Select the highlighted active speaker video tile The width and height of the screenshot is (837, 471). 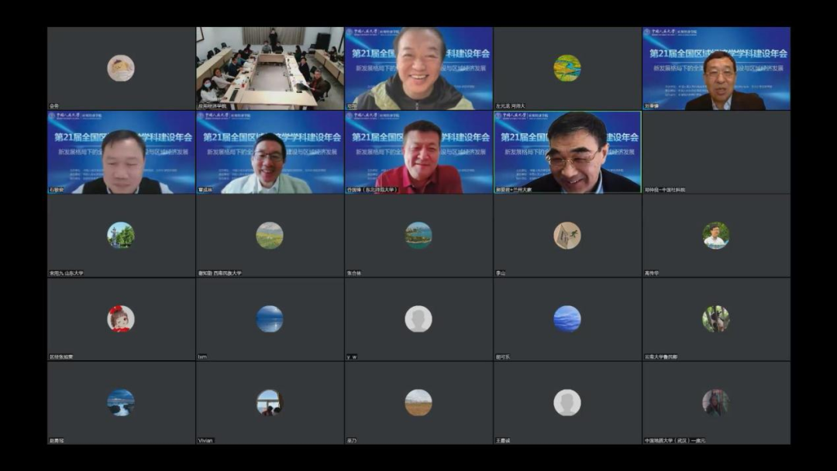pos(567,152)
